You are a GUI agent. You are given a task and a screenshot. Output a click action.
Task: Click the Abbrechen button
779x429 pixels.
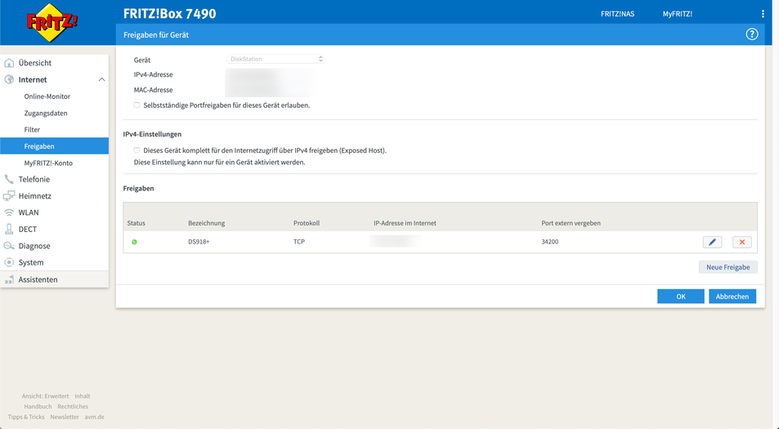732,297
